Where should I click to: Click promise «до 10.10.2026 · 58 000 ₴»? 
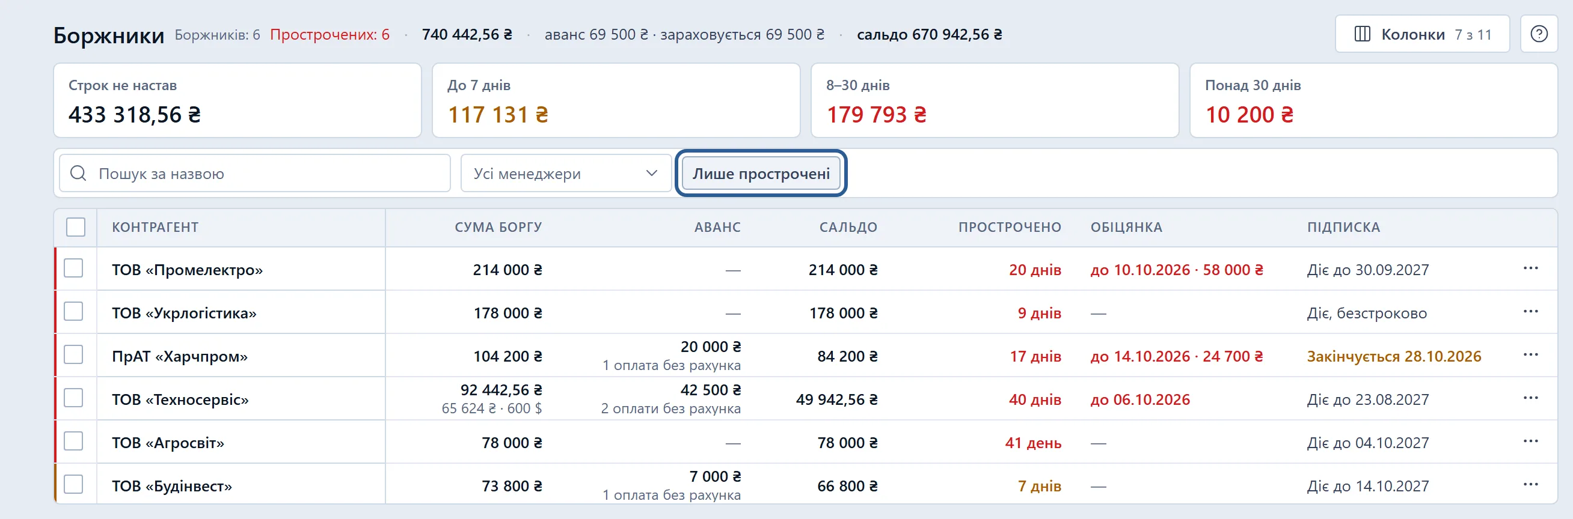point(1177,270)
